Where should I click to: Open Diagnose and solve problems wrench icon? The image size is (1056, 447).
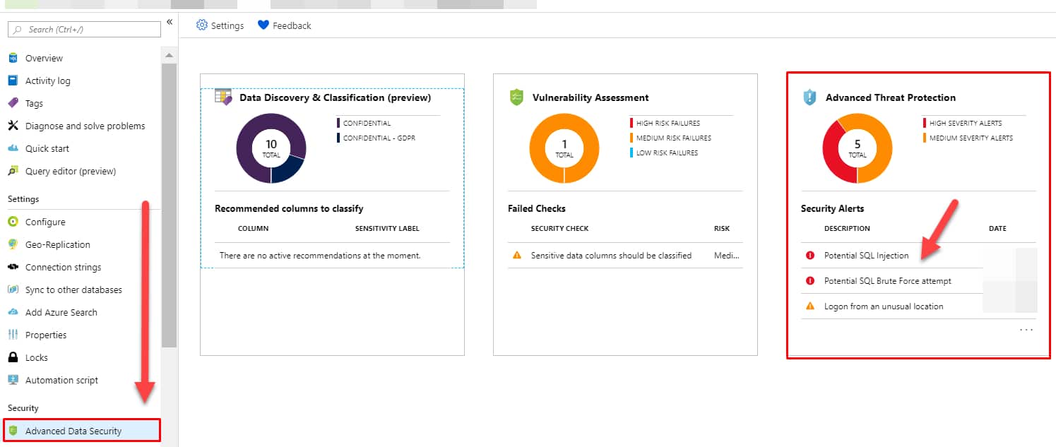pyautogui.click(x=14, y=125)
